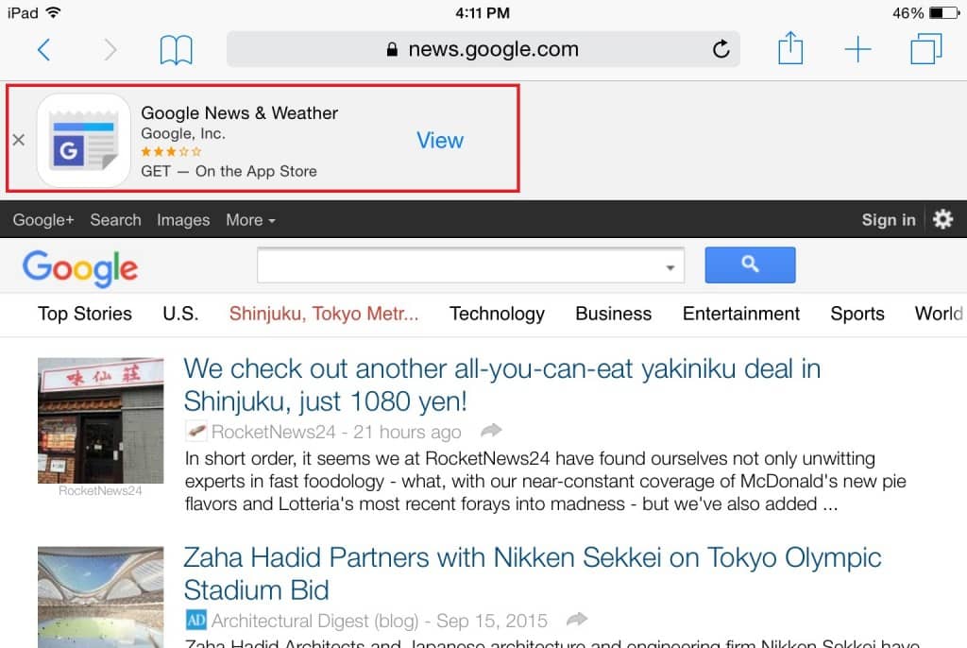
Task: Click RocketNews24 source next to 21 hours ago
Action: click(273, 432)
